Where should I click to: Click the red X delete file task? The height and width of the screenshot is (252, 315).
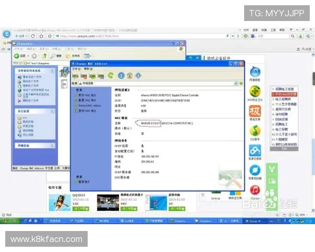[x=28, y=101]
